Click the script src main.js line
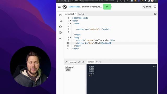This screenshot has height=94, width=167. (93, 29)
